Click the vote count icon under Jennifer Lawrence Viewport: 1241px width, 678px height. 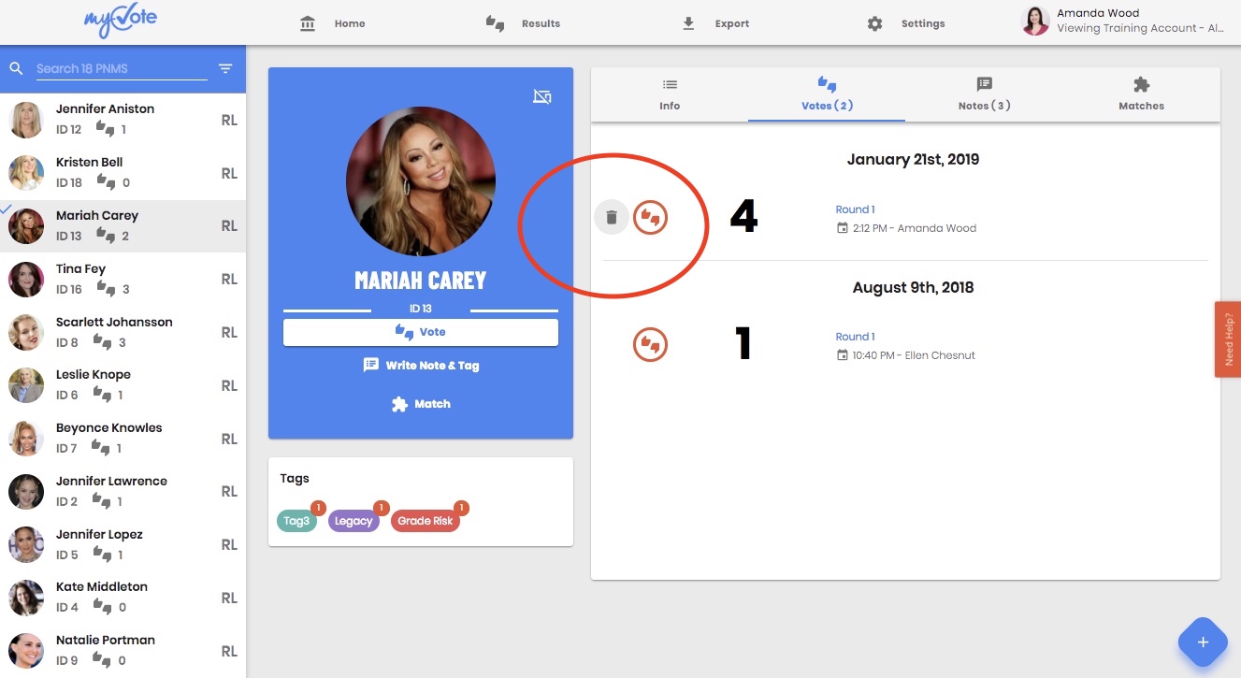pos(101,501)
